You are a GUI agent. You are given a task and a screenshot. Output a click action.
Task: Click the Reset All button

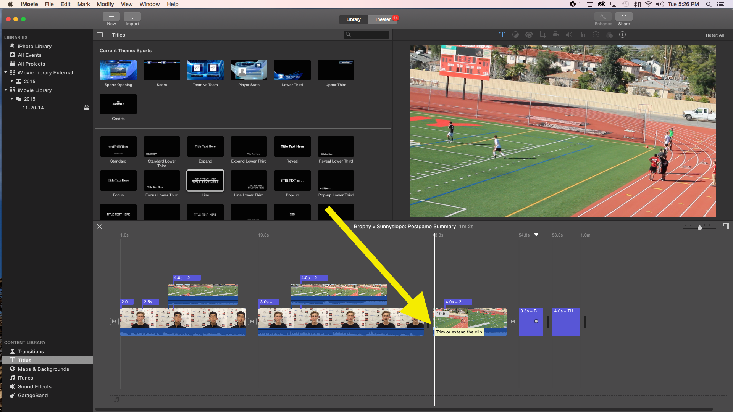(x=715, y=35)
